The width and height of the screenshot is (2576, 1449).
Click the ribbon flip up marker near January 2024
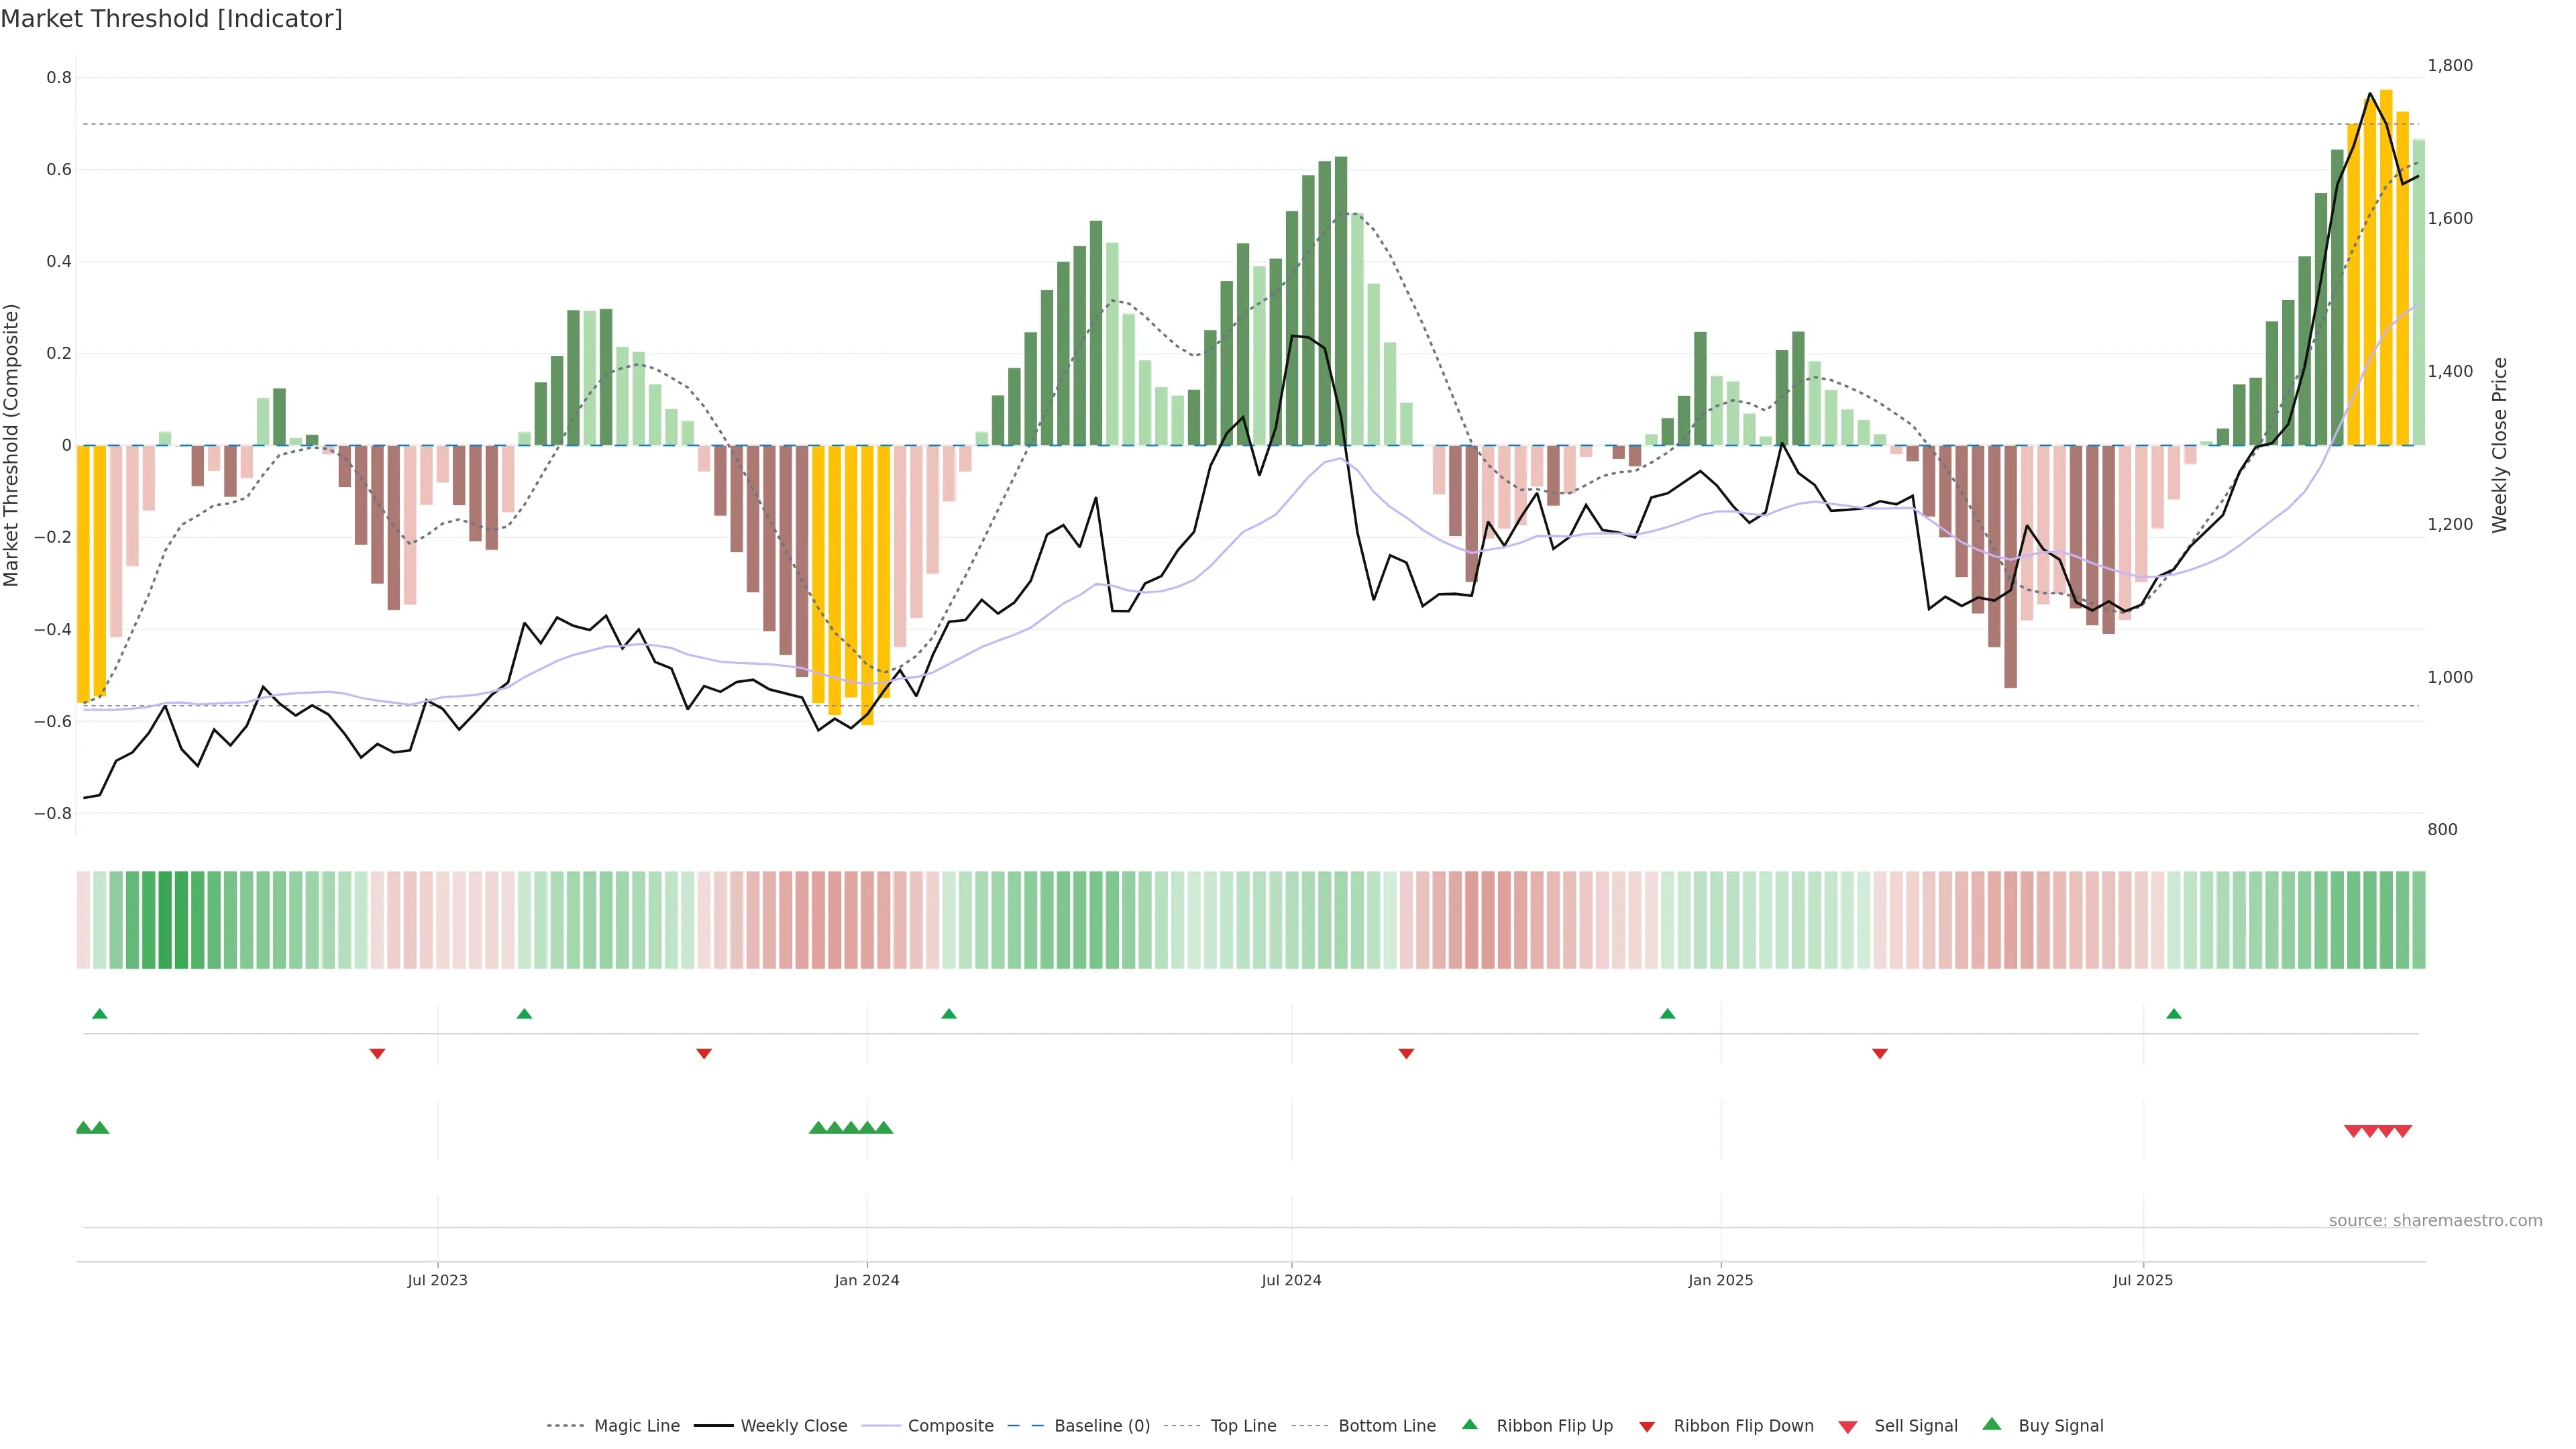[949, 1014]
